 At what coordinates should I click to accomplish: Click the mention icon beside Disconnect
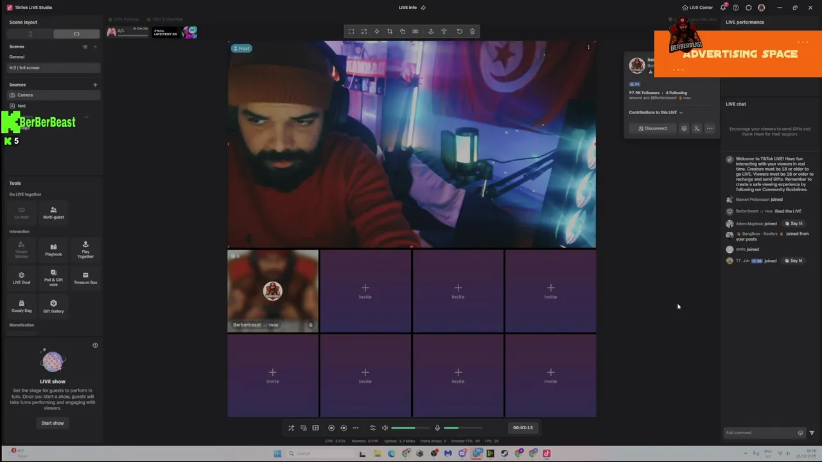click(x=684, y=128)
